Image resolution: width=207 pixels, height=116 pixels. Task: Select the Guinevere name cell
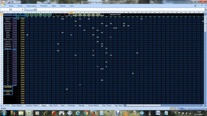[x=8, y=24]
